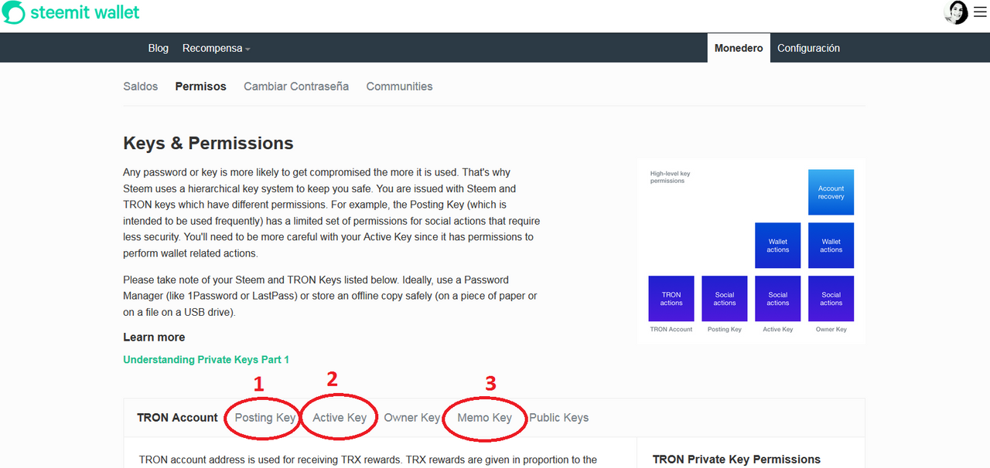Select the Monedero tab

[x=739, y=48]
